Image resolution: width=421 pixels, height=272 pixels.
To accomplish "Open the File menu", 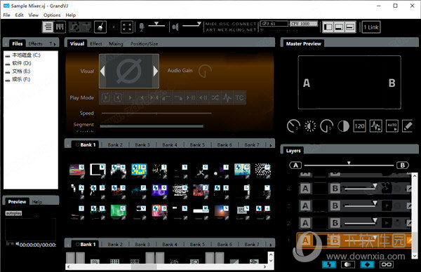I will coord(7,15).
